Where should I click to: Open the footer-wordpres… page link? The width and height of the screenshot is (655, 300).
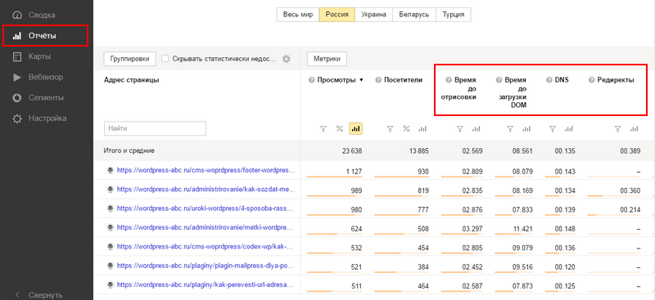tap(206, 170)
